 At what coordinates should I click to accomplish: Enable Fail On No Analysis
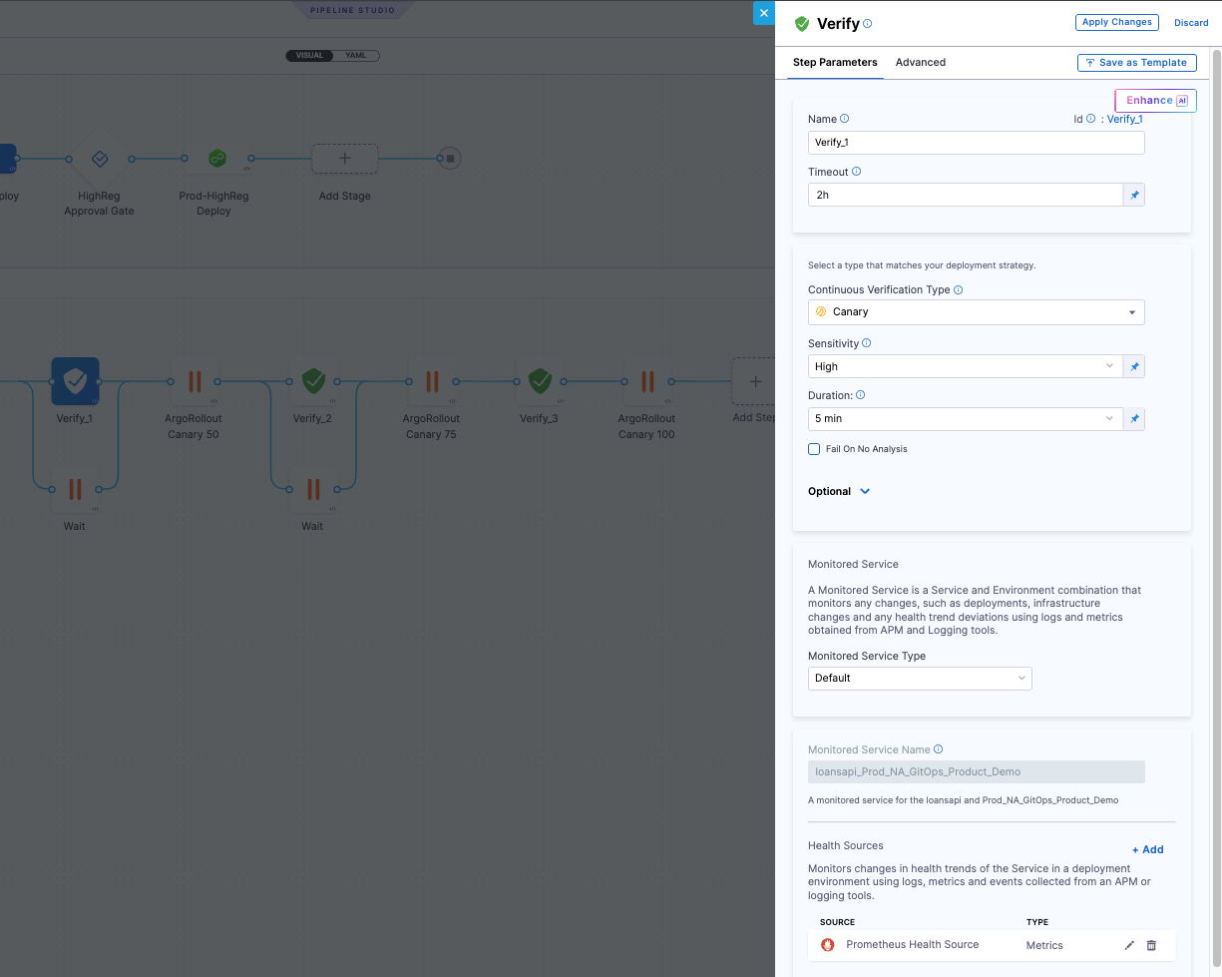[814, 449]
